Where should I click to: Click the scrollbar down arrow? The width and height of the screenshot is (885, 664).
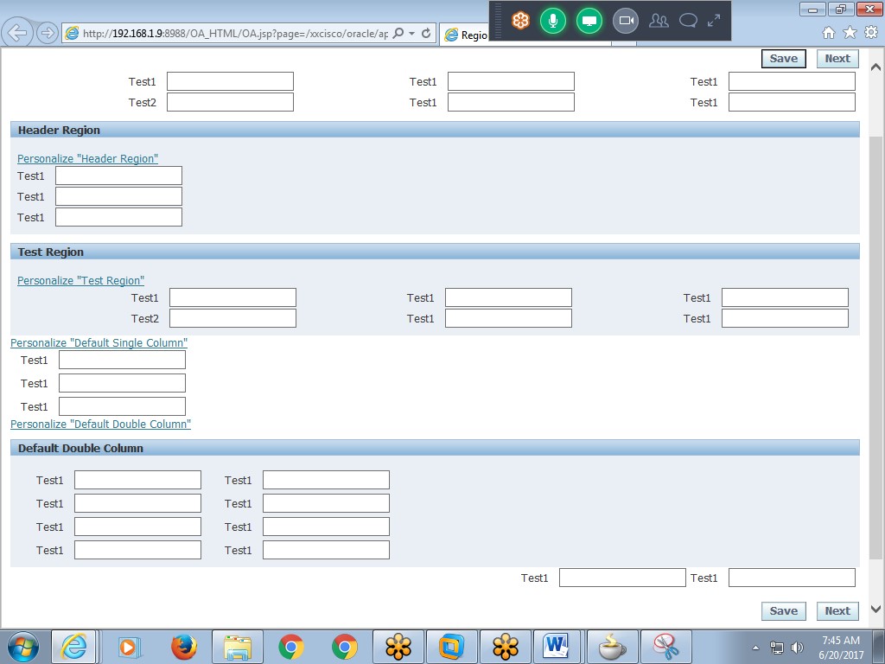tap(875, 609)
